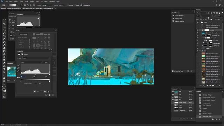This screenshot has height=126, width=224.
Task: Delete current state in History panel
Action: point(220,119)
